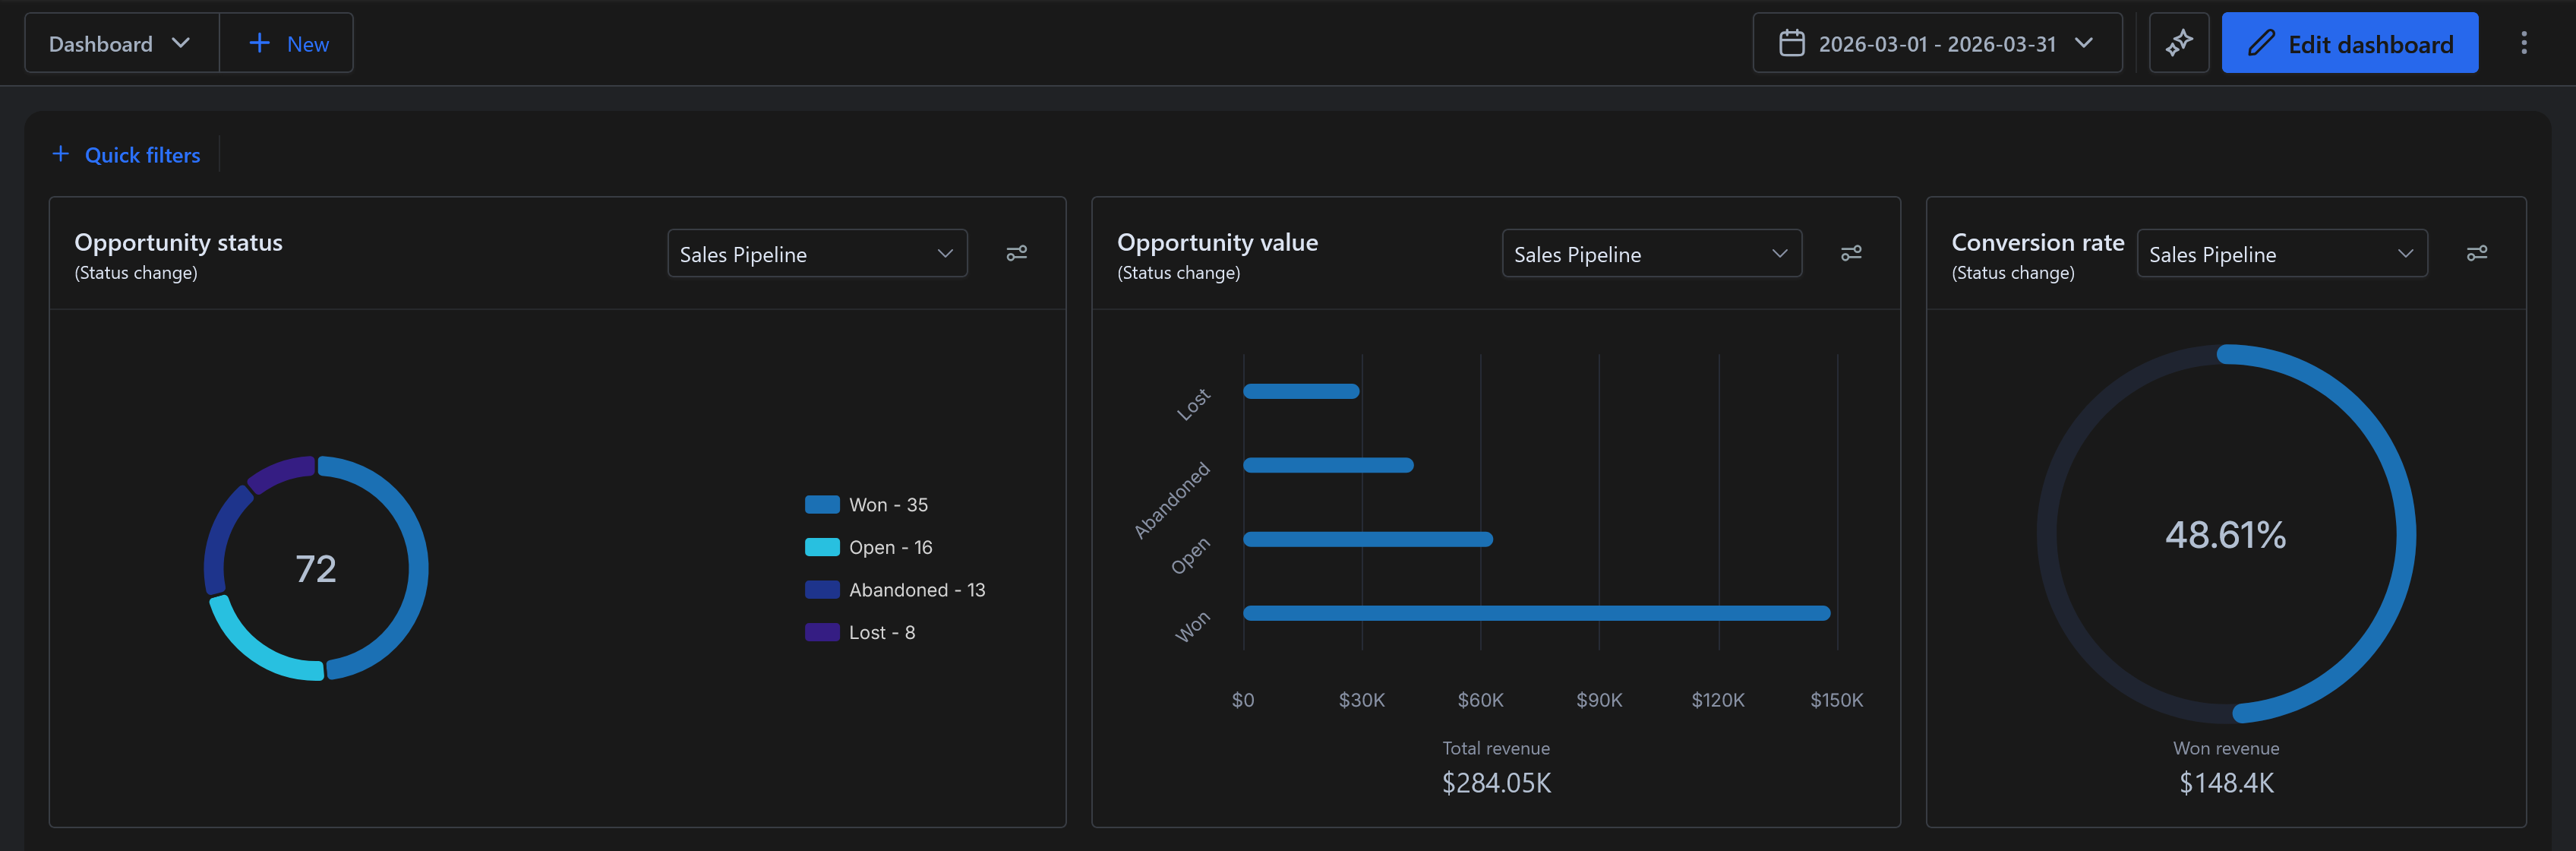Click the Won legend color swatch

822,505
